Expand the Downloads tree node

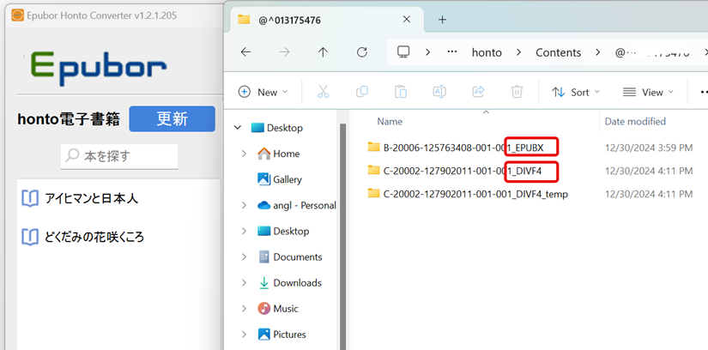pyautogui.click(x=245, y=283)
